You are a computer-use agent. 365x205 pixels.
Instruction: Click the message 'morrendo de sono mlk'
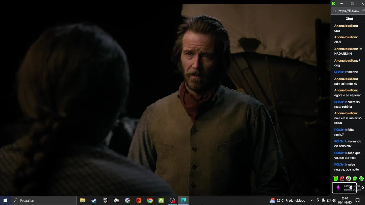348,144
